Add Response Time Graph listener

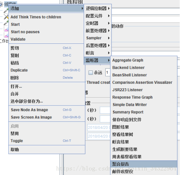click(144, 97)
